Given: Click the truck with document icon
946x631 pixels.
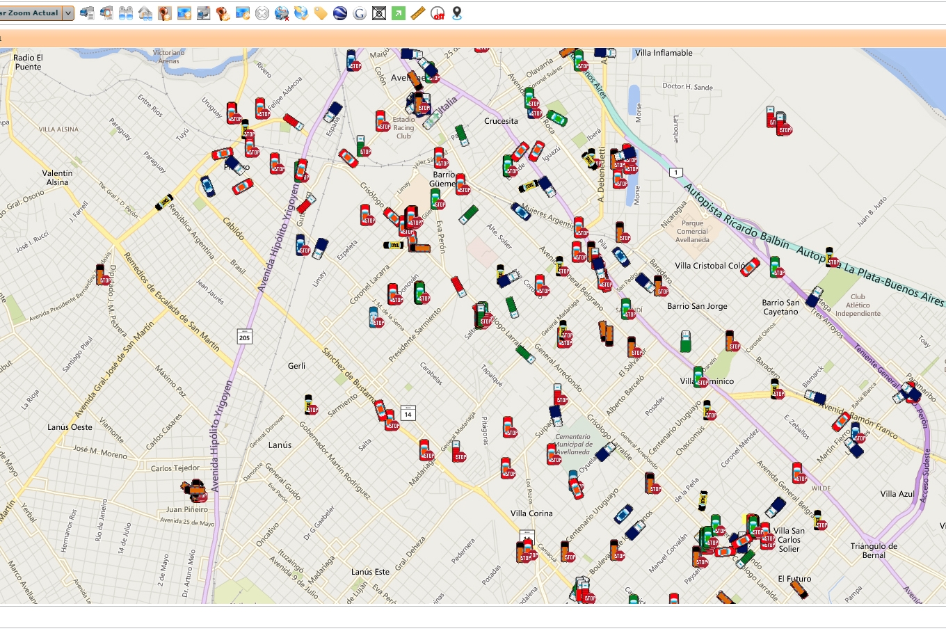Looking at the screenshot, I should [87, 13].
